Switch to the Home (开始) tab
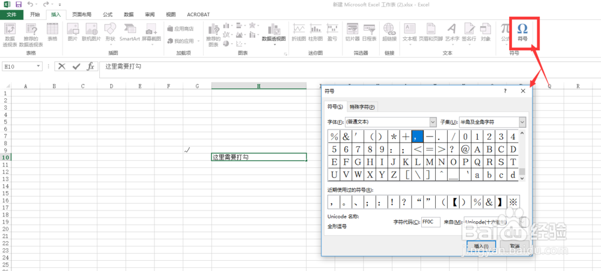Image resolution: width=601 pixels, height=271 pixels. coord(35,14)
